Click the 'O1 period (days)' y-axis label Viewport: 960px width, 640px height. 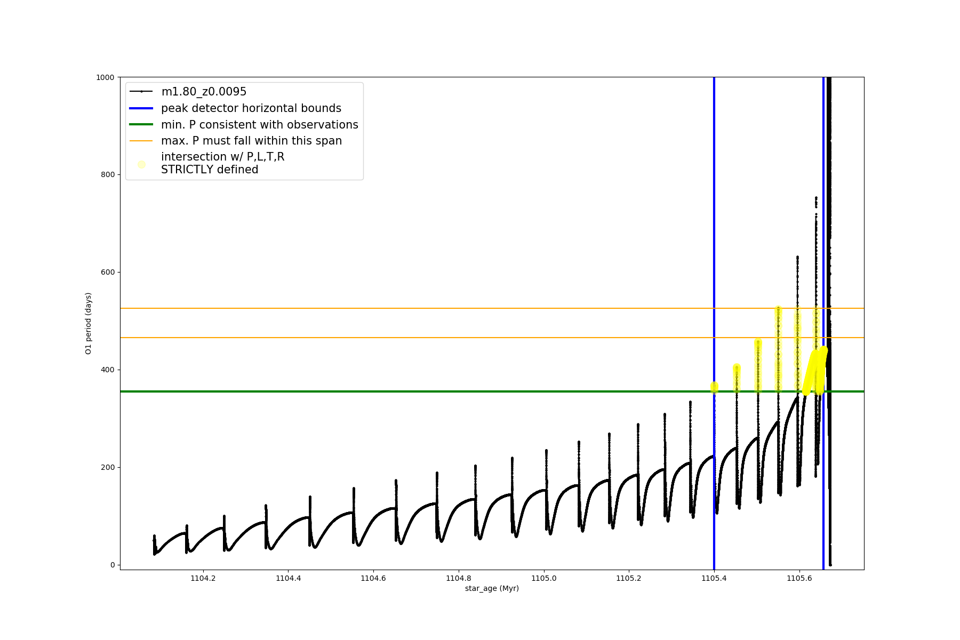point(89,323)
